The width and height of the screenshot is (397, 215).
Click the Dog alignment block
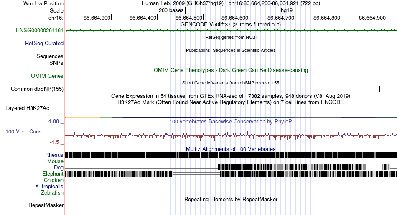tap(292, 167)
